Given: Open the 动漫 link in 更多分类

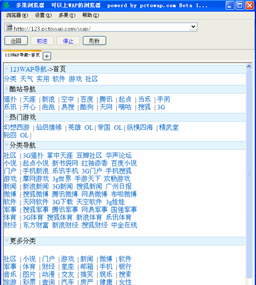Looking at the screenshot, I should click(48, 274).
